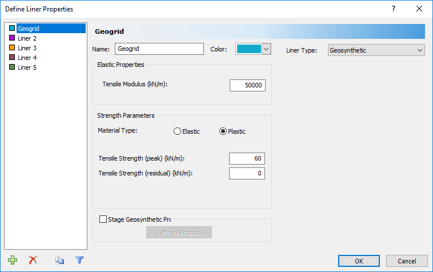Click the peak Tensile Strength field
This screenshot has height=272, width=433.
[247, 159]
